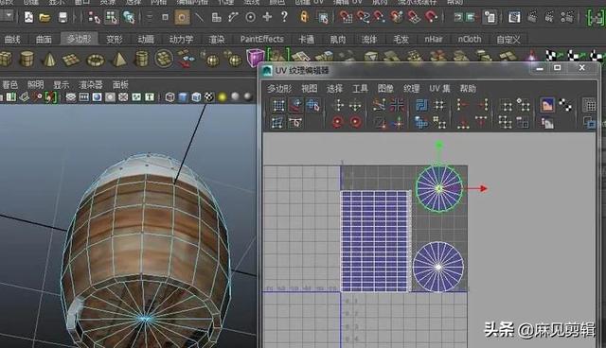Click the make live surface magnet
This screenshot has width=606, height=348.
pyautogui.click(x=431, y=17)
